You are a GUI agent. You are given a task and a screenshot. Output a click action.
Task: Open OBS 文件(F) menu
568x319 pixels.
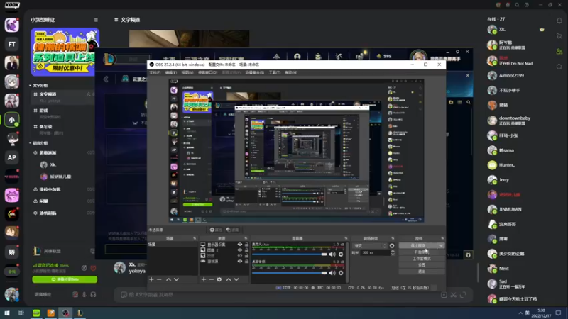pyautogui.click(x=155, y=73)
